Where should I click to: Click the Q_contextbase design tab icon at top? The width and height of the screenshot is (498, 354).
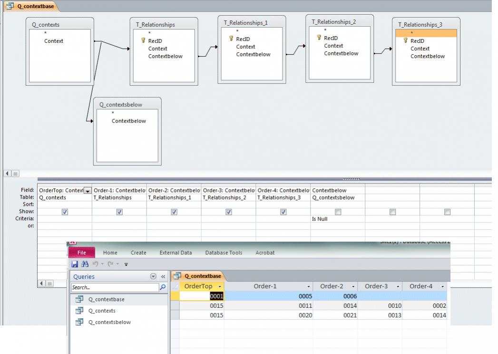10,6
